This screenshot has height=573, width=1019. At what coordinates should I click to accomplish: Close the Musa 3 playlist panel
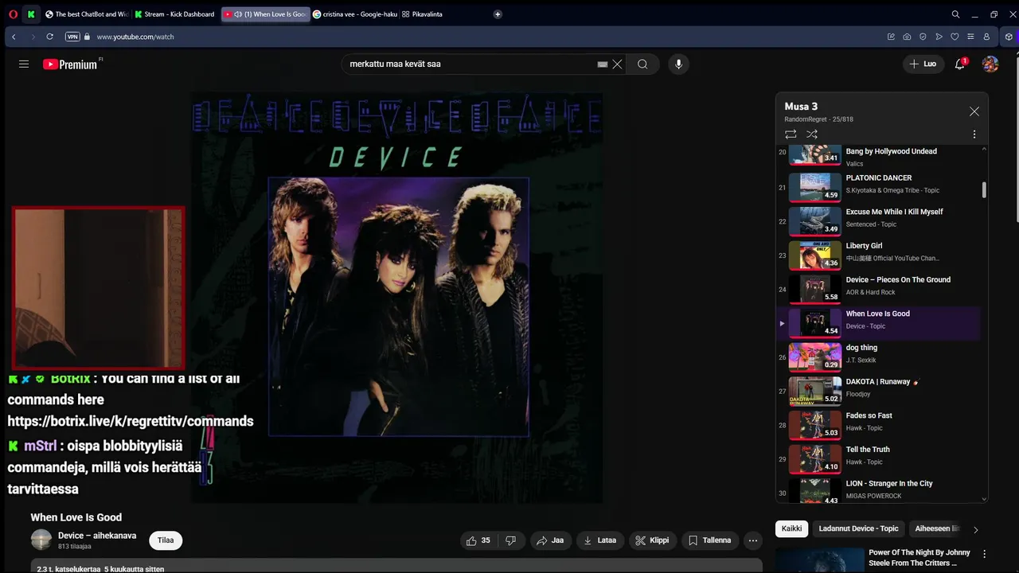(974, 111)
